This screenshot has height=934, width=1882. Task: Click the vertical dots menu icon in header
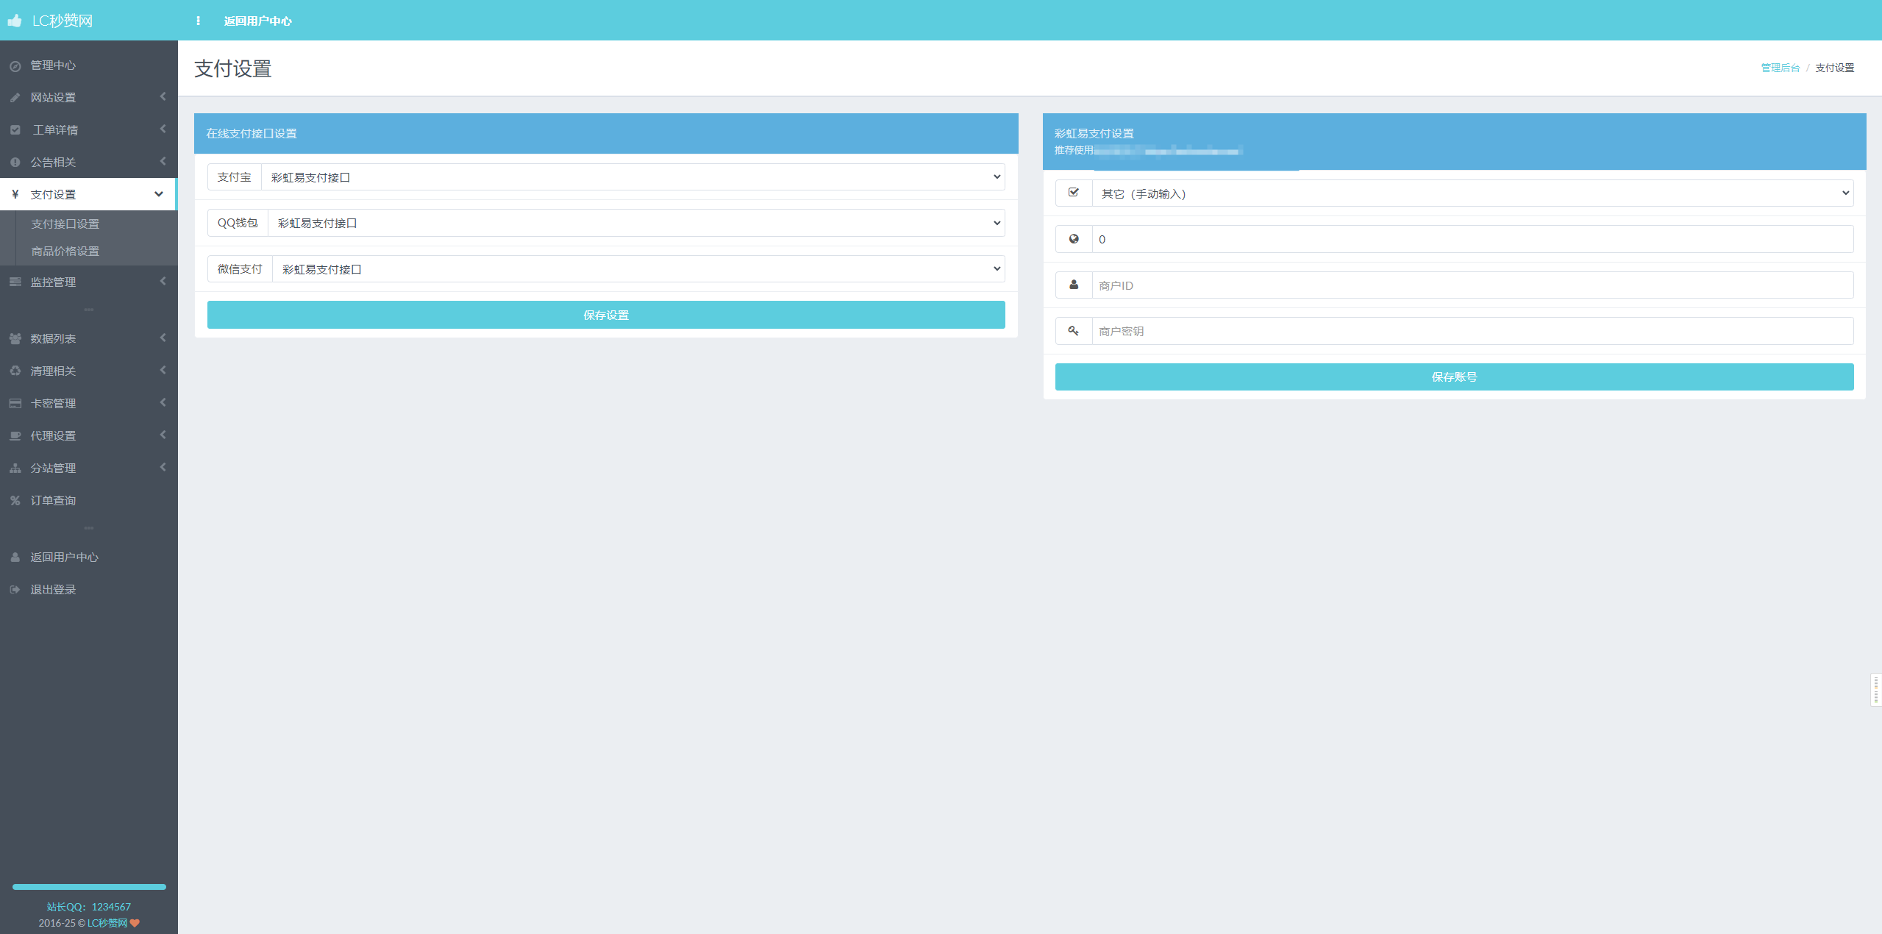[198, 21]
